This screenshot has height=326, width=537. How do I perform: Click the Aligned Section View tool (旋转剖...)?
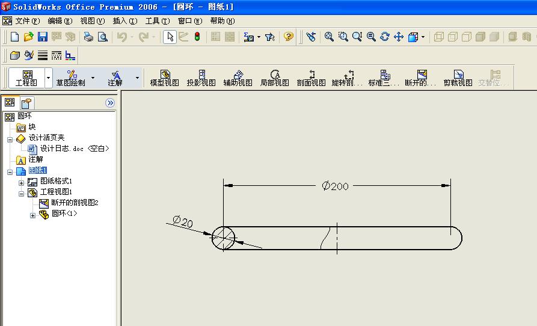coord(347,78)
